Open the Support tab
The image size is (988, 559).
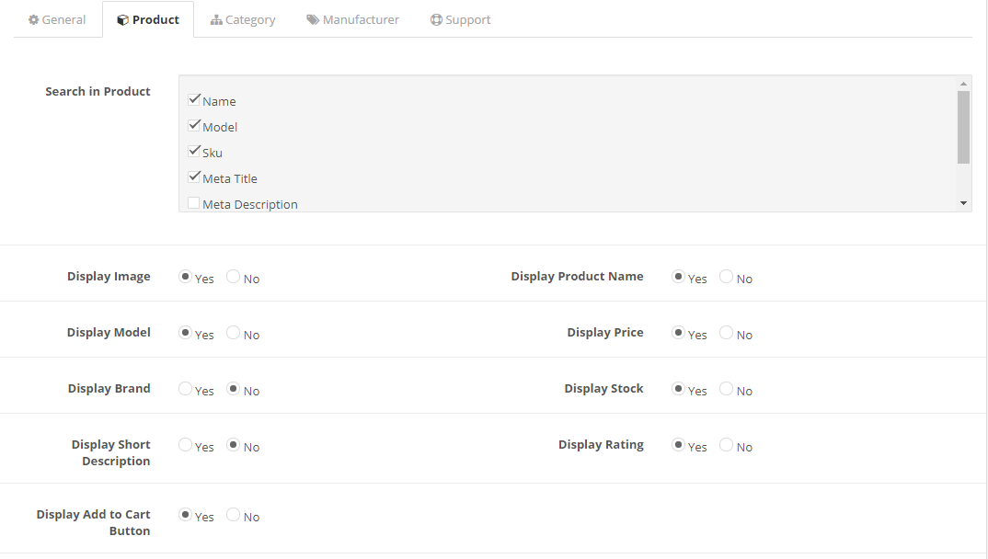click(x=460, y=19)
